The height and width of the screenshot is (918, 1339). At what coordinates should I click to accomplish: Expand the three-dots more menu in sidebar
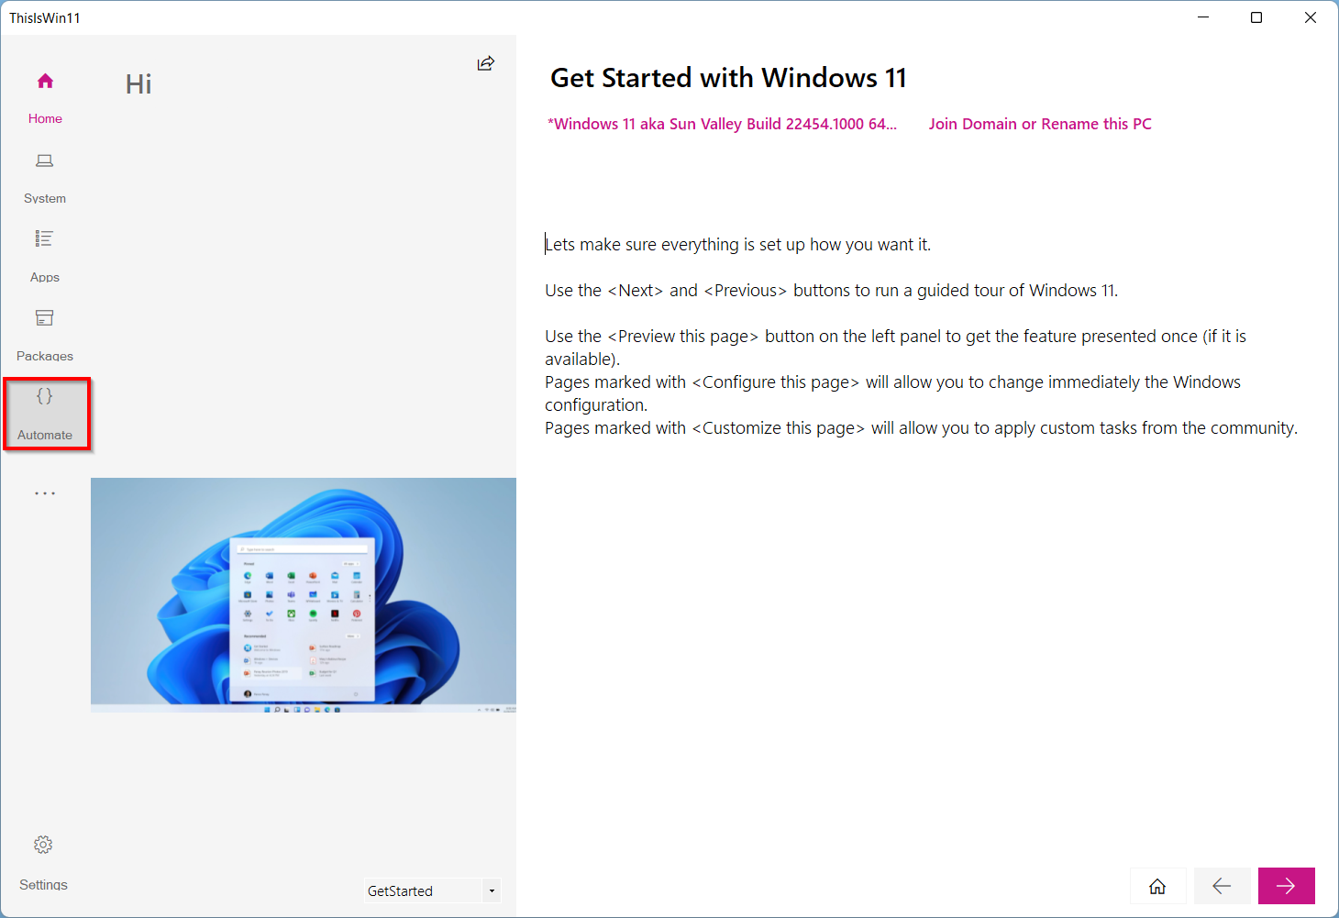pos(45,493)
